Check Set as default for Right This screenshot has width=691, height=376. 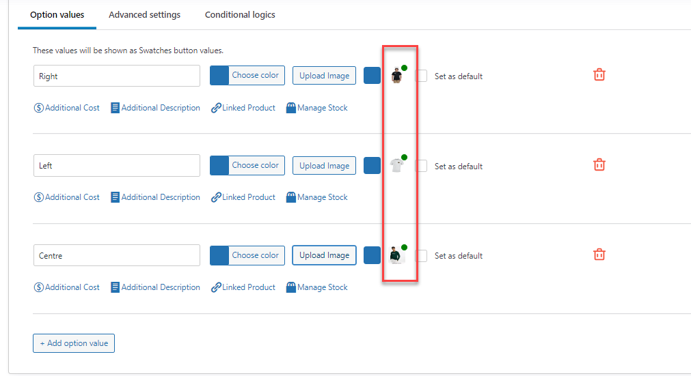tap(422, 76)
